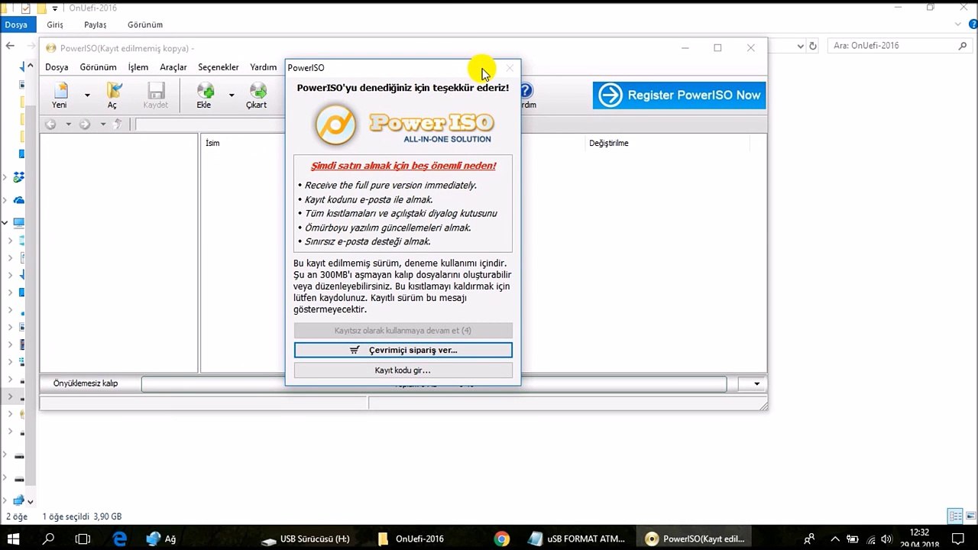Click the Explorer back arrow

(10, 46)
